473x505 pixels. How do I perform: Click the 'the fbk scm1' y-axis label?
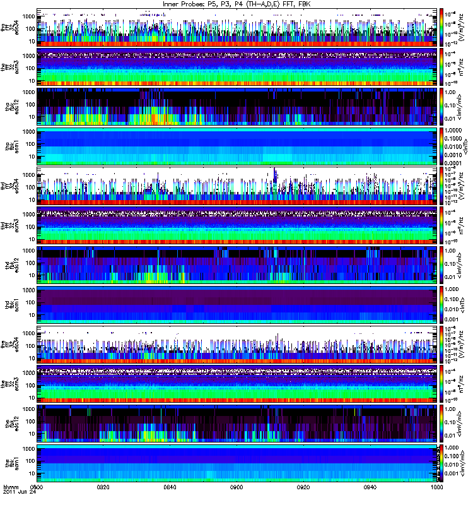[x=12, y=463]
